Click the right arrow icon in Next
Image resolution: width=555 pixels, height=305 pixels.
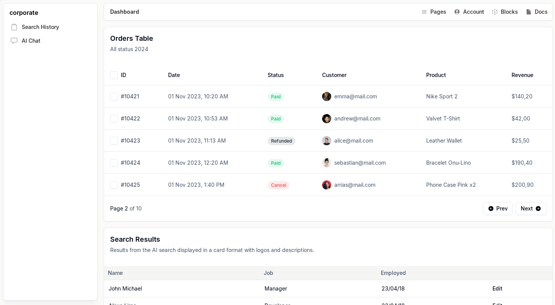538,209
